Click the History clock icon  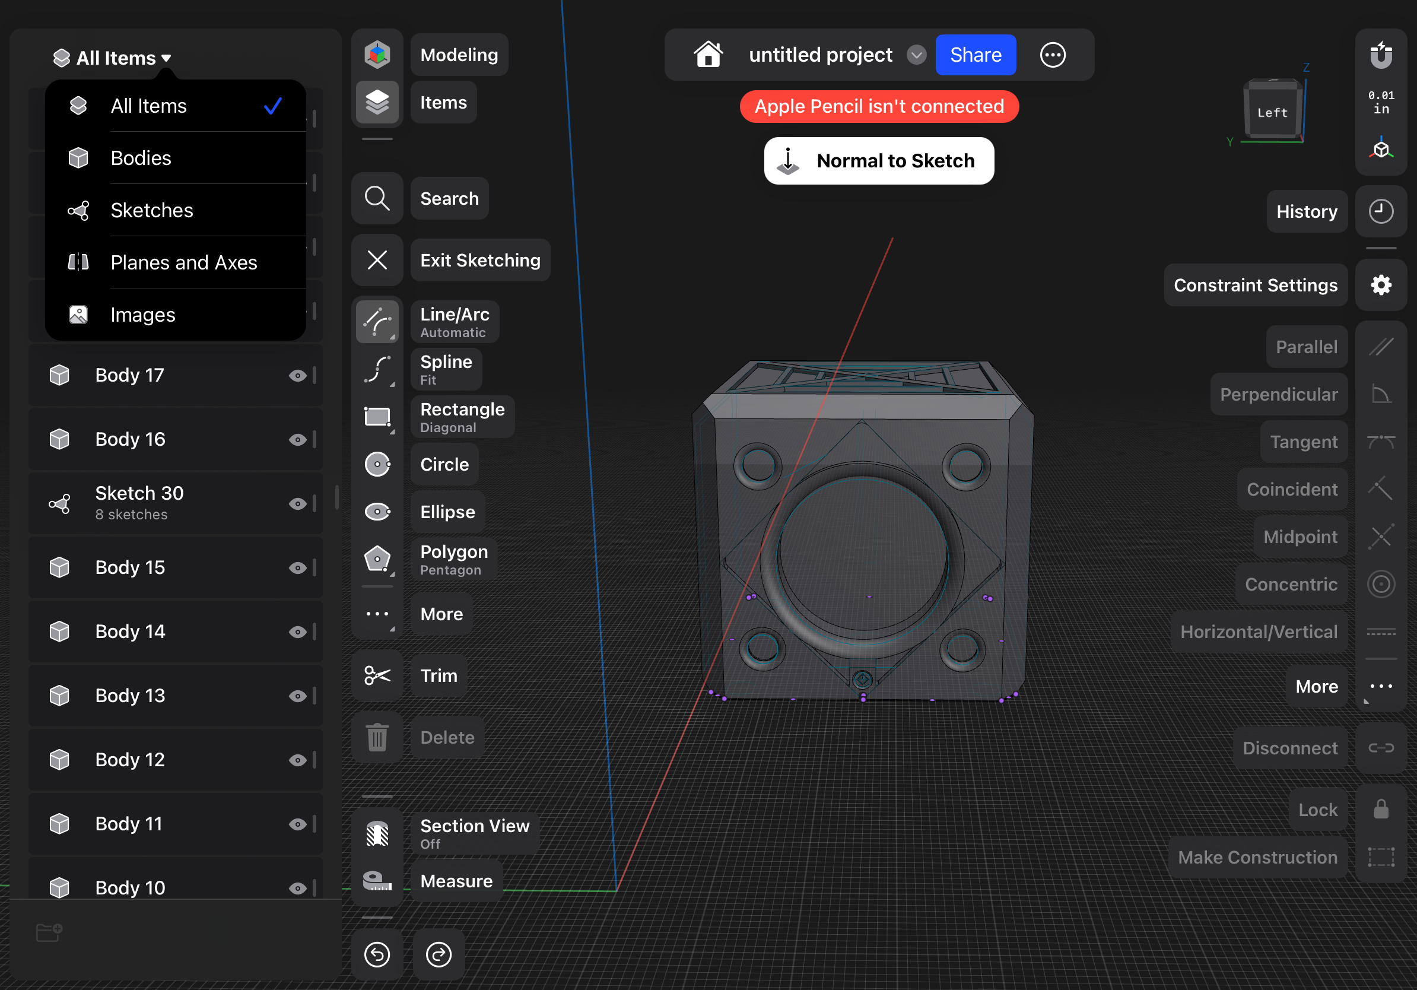(x=1381, y=211)
